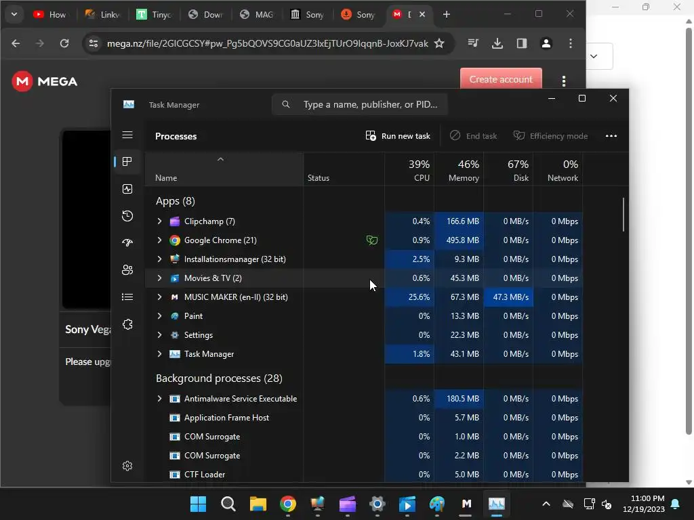Open the clock showing 11:00 PM

[x=644, y=504]
